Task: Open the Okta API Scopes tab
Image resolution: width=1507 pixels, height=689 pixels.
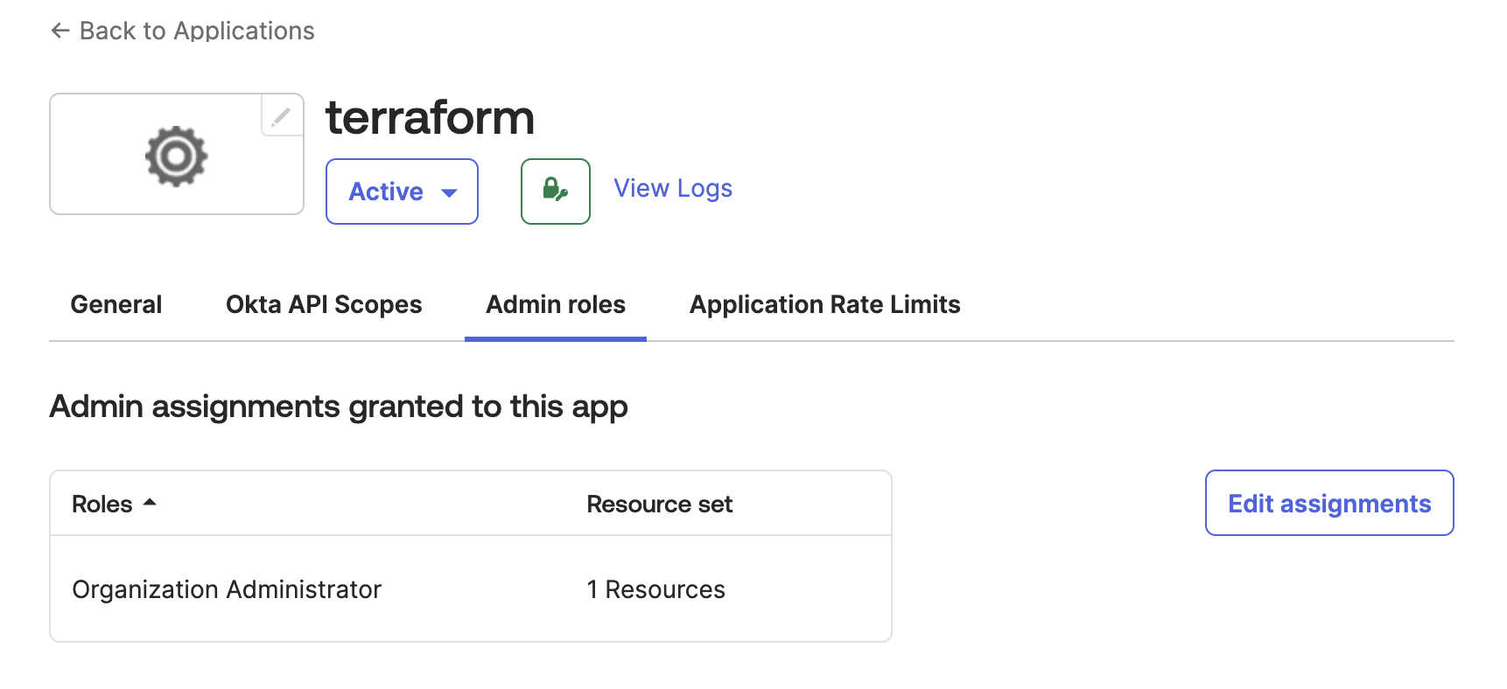Action: click(324, 304)
